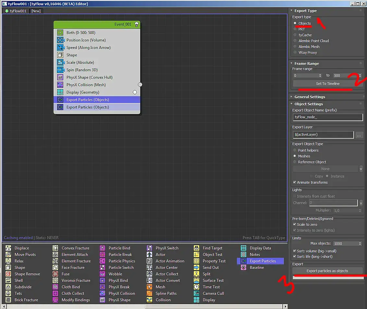This screenshot has width=367, height=309.
Task: Pick the Convex Fracture operator icon
Action: point(55,248)
